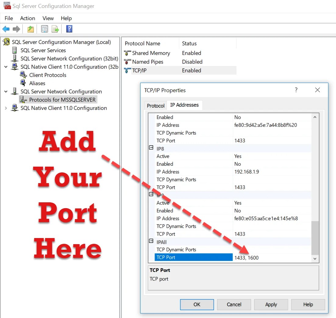Click the Up One Level folder icon

tap(31, 29)
